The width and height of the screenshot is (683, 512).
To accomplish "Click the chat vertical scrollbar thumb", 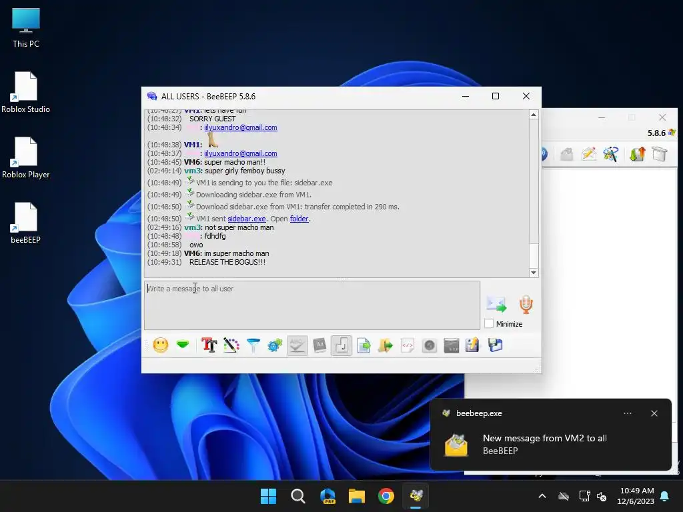I will (534, 255).
